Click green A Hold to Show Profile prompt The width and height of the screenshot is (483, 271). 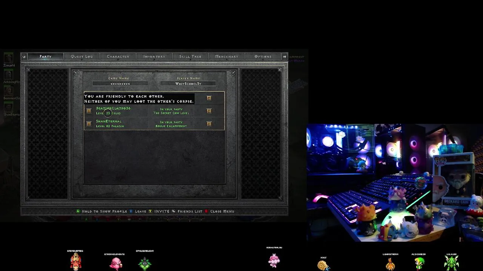[x=102, y=211]
